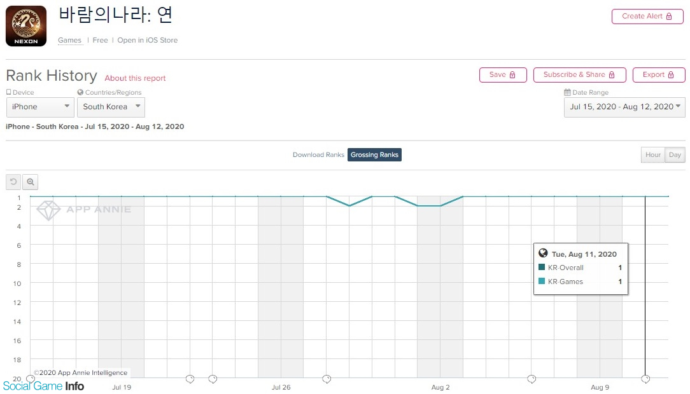Click the 'Aug 9' axis label
This screenshot has height=394, width=690.
[600, 388]
